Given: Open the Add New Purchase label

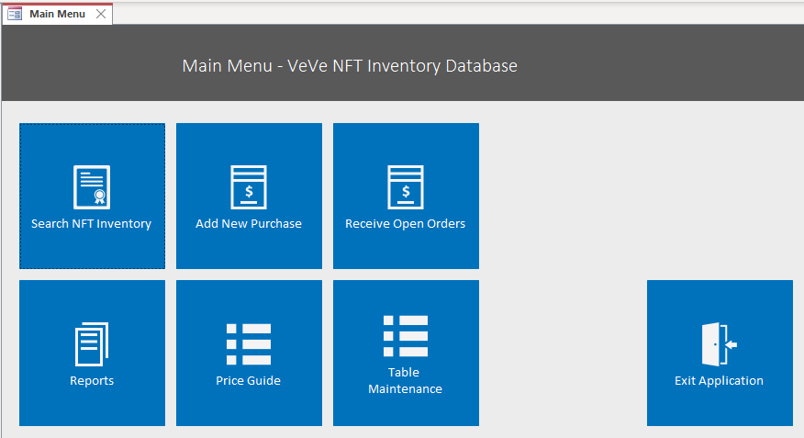Looking at the screenshot, I should click(x=249, y=224).
